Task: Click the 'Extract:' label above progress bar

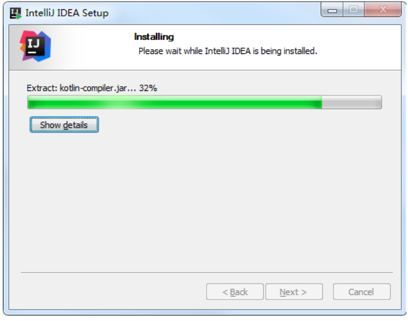Action: click(42, 88)
